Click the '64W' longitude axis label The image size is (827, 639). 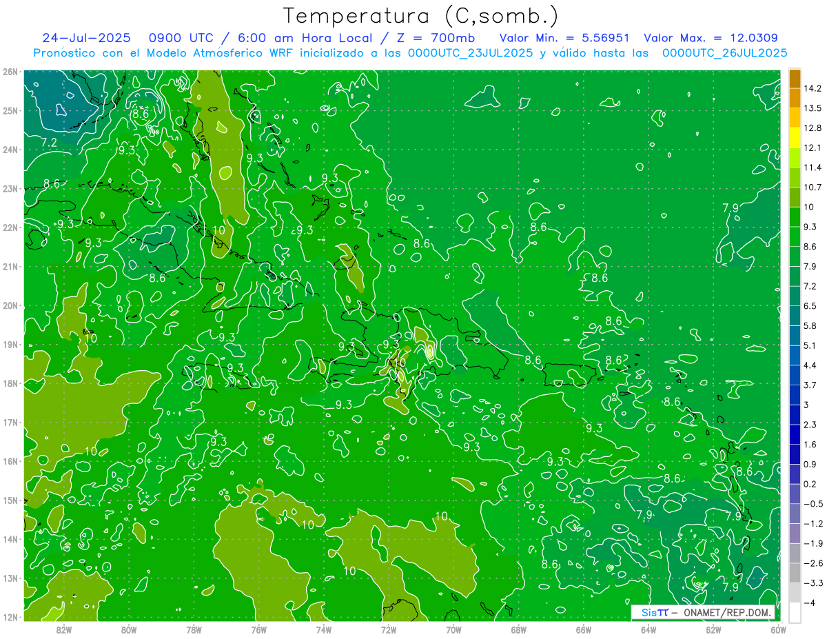(x=648, y=629)
